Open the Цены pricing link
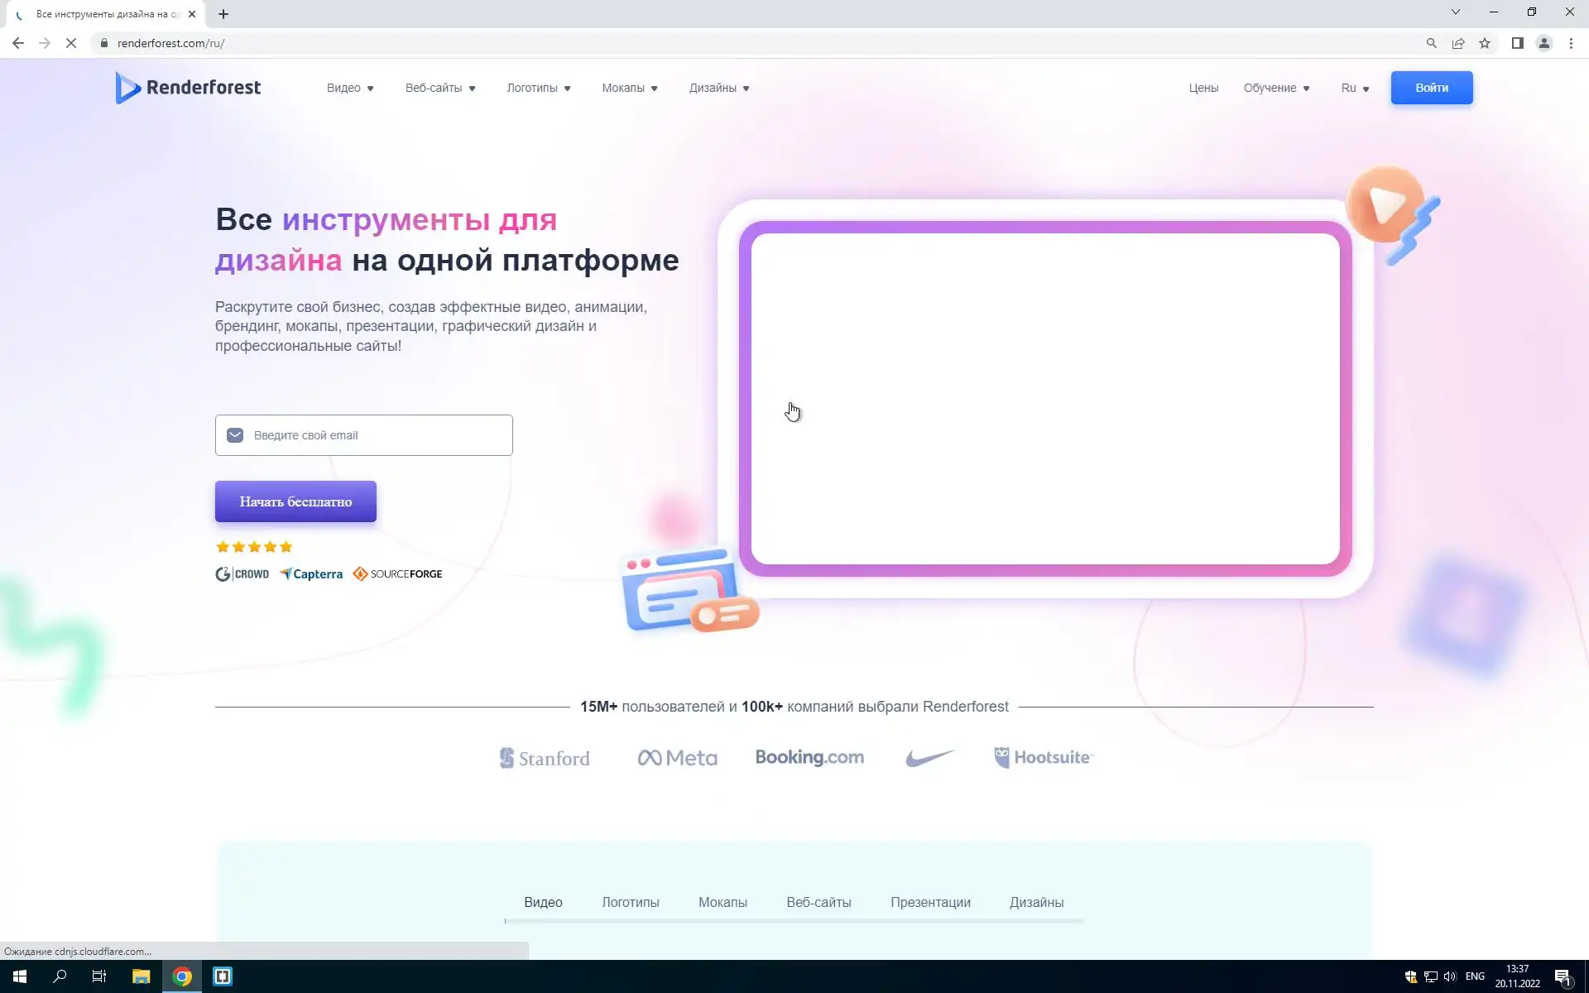 [x=1203, y=88]
